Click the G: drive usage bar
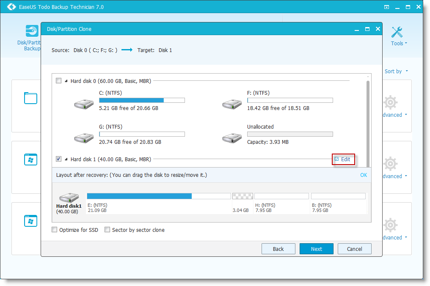Screen dimensions: 430x286 pos(142,134)
